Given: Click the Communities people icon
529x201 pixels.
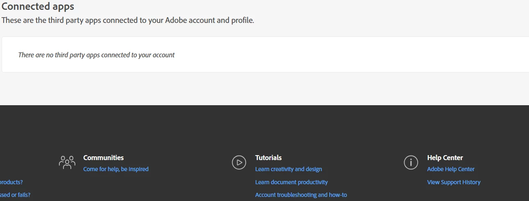Looking at the screenshot, I should (67, 162).
